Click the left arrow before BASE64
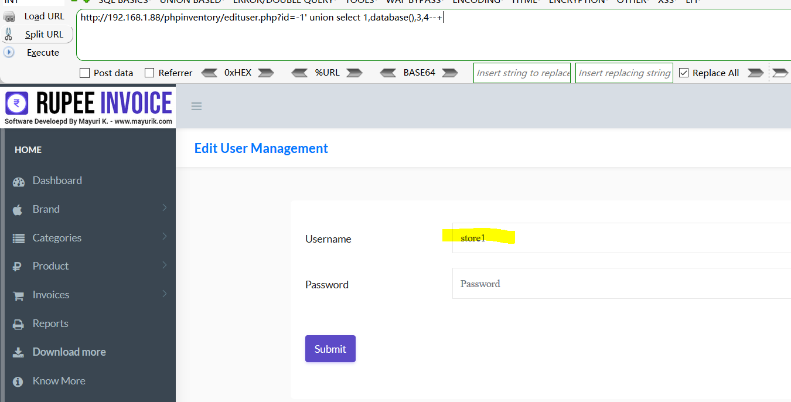The width and height of the screenshot is (791, 402). [388, 73]
